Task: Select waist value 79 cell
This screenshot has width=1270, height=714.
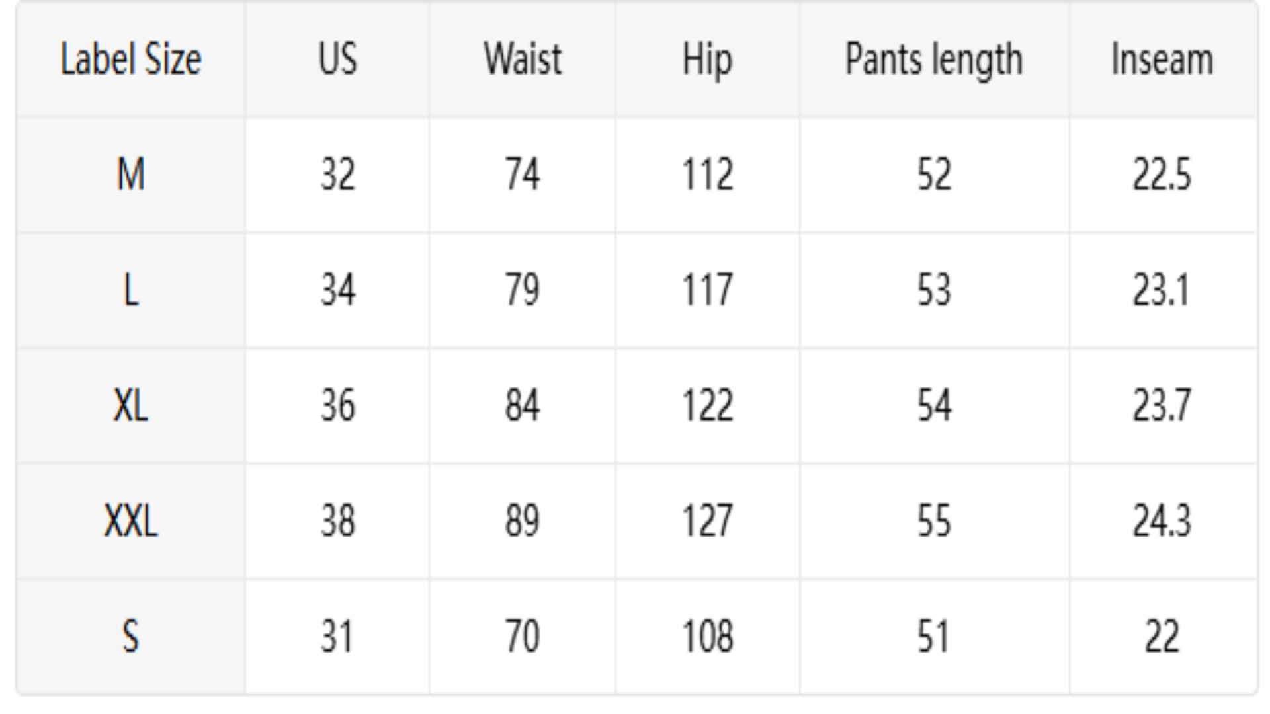Action: [523, 290]
